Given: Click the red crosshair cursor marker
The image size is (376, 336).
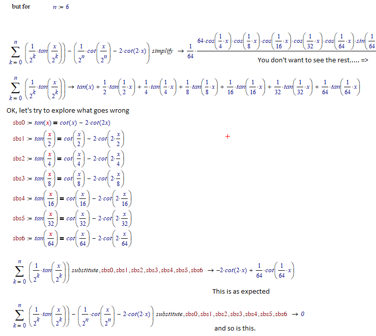Looking at the screenshot, I should tap(227, 137).
